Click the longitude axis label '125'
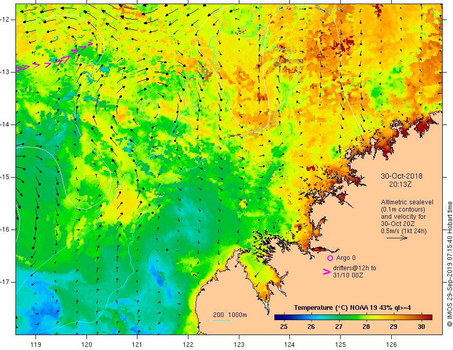Screen dimensions: 453x350 (341, 344)
